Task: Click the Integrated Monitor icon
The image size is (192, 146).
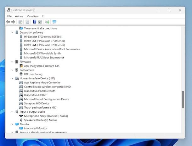Action: (21, 128)
